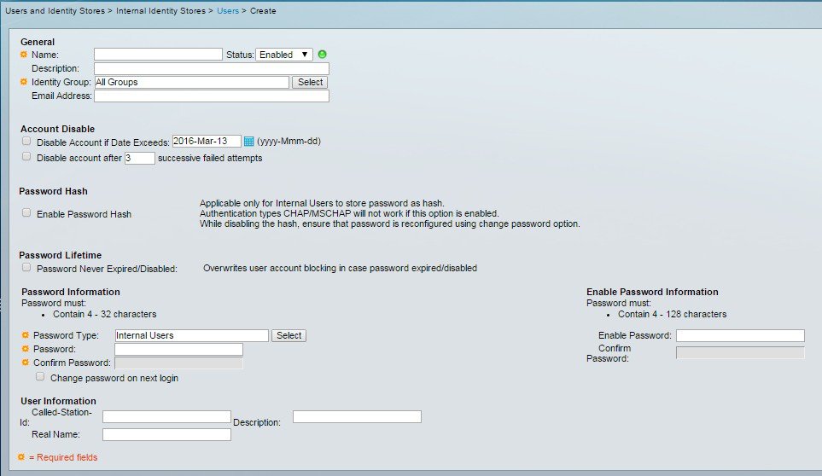Focus the Name input field

[x=158, y=55]
